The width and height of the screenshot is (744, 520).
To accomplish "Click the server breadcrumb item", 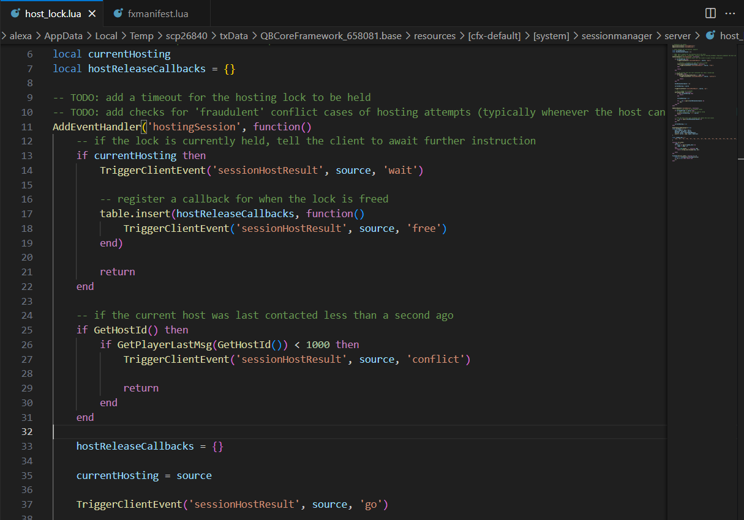I will [x=677, y=36].
